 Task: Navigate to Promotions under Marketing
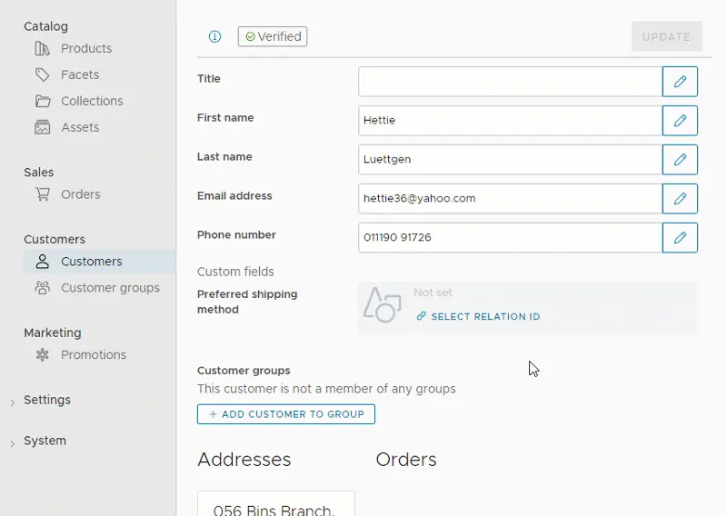[x=93, y=355]
